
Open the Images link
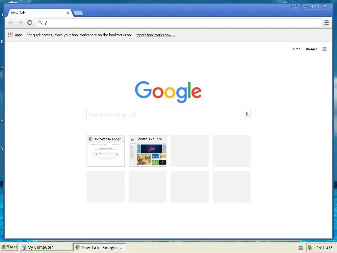click(312, 49)
